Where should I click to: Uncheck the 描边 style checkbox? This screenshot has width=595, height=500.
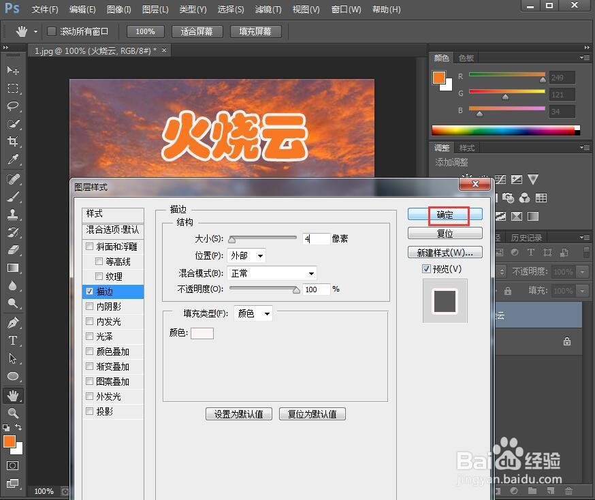click(x=90, y=291)
